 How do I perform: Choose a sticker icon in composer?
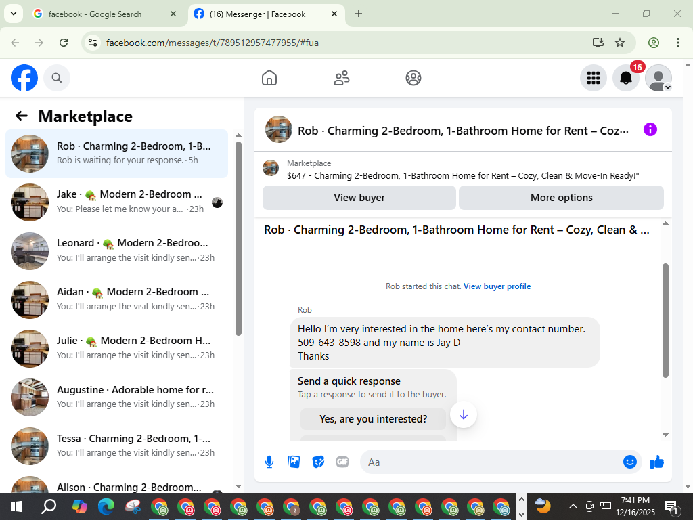point(318,462)
